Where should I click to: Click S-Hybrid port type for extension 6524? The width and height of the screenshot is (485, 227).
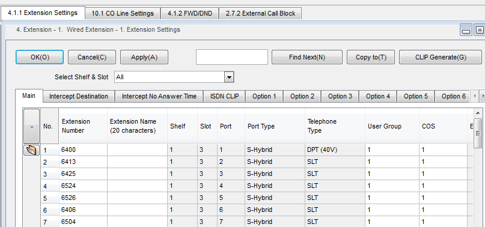click(x=275, y=186)
